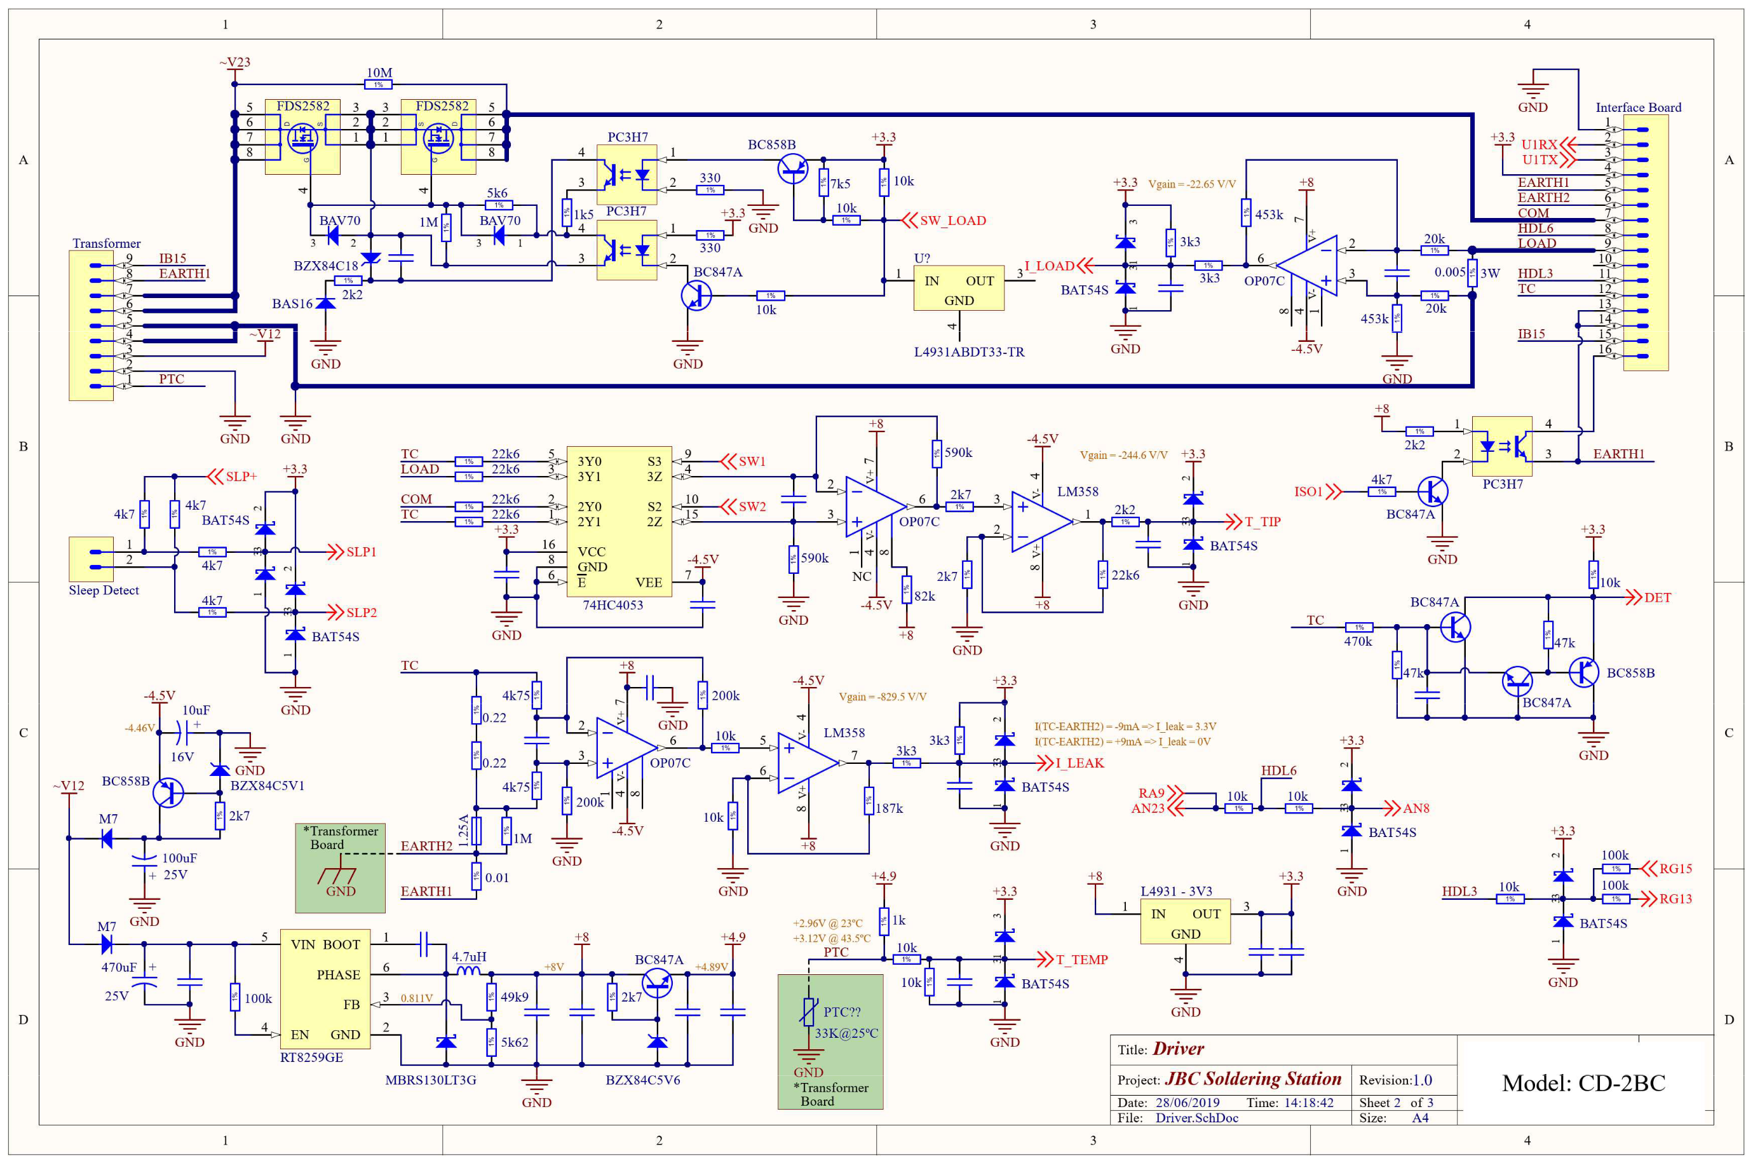
Task: Click the ISO1 input port
Action: (x=1318, y=491)
